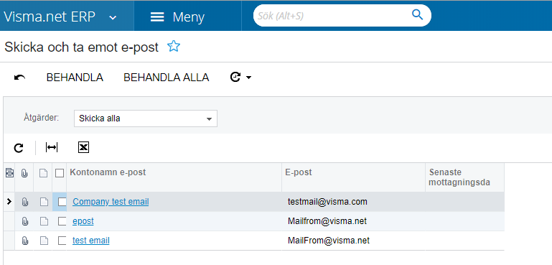Refresh the grid with the reload icon

(19, 148)
